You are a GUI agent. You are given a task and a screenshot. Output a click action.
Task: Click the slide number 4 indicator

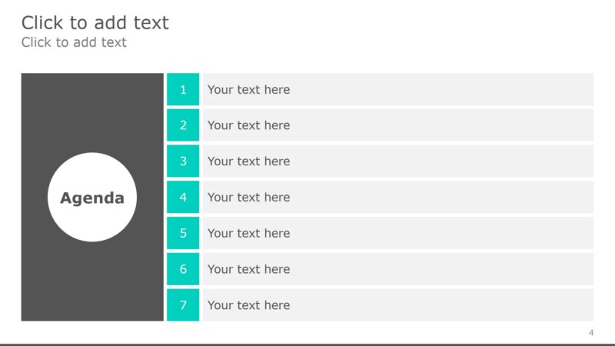tap(591, 332)
